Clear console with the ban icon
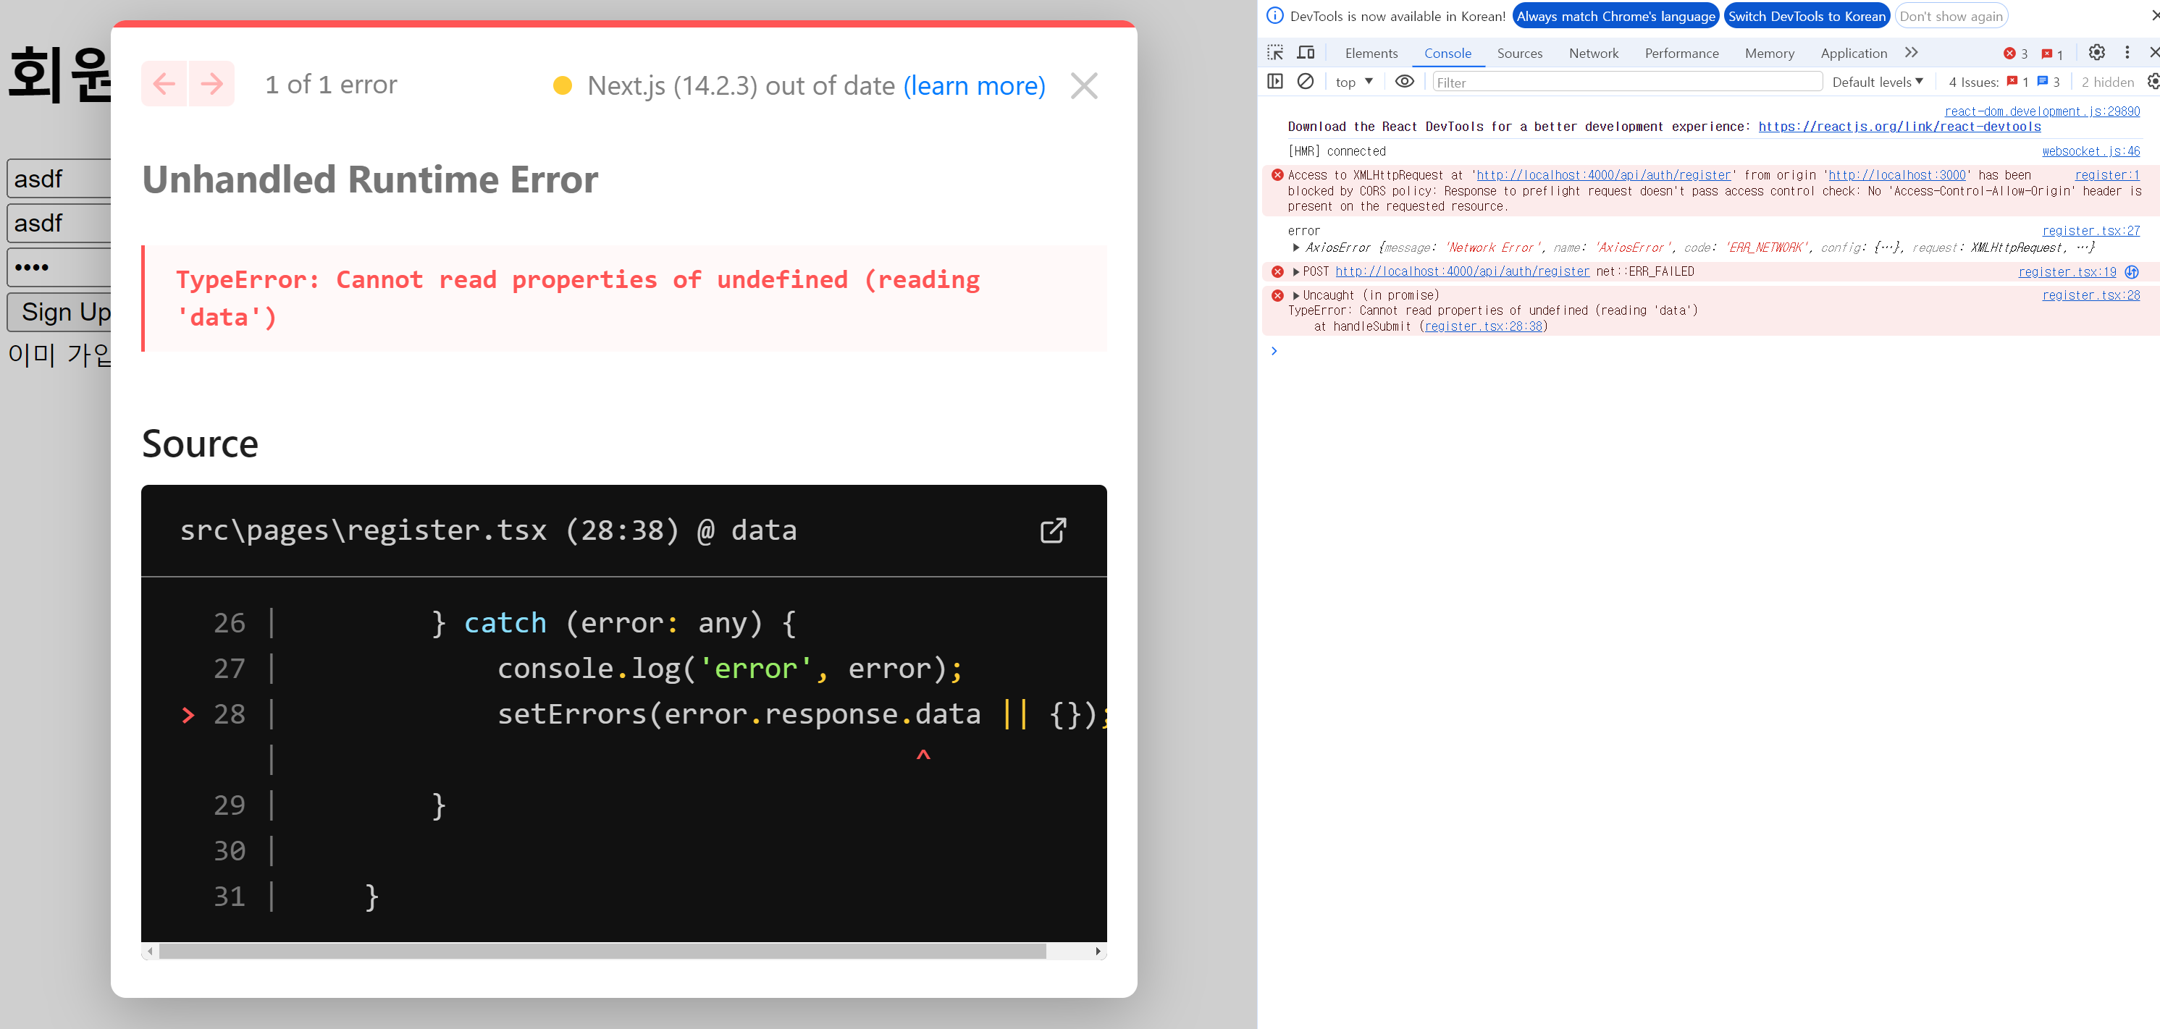 (1305, 81)
